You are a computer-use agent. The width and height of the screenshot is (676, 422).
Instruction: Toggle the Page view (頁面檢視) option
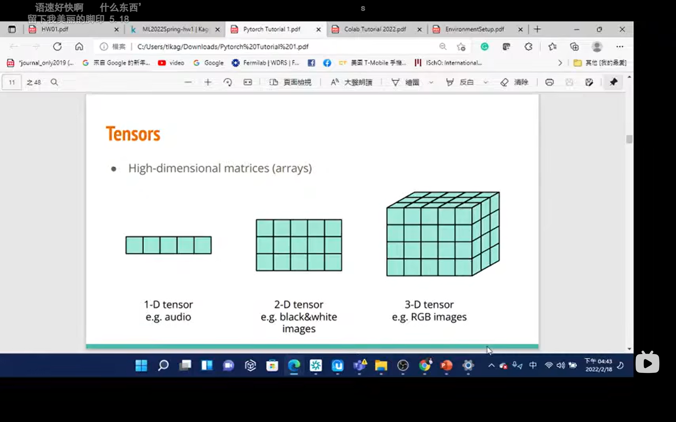pos(290,82)
